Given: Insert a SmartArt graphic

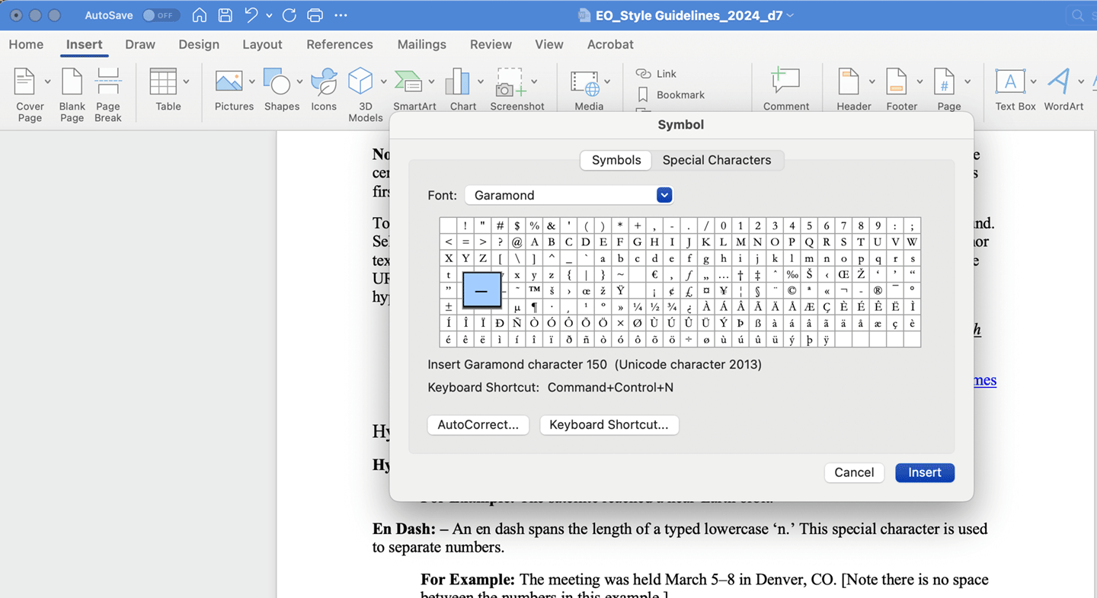Looking at the screenshot, I should click(x=414, y=89).
